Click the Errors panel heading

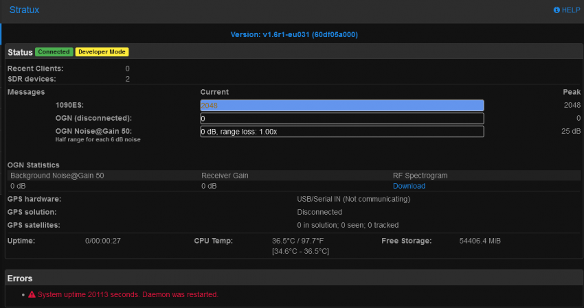pos(19,278)
